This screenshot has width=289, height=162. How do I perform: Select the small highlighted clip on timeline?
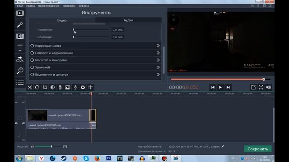93,115
